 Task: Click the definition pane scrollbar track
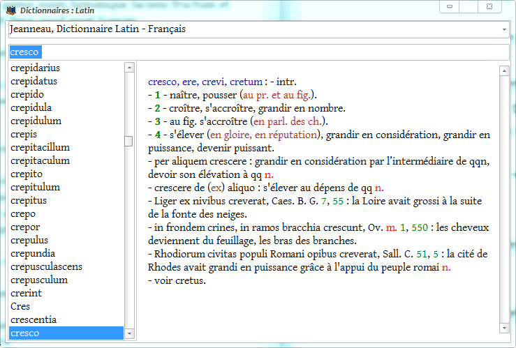504,199
